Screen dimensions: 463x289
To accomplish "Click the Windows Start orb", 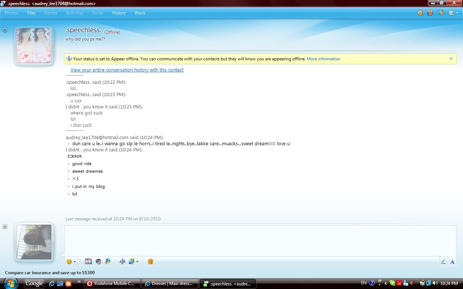I will (x=10, y=284).
